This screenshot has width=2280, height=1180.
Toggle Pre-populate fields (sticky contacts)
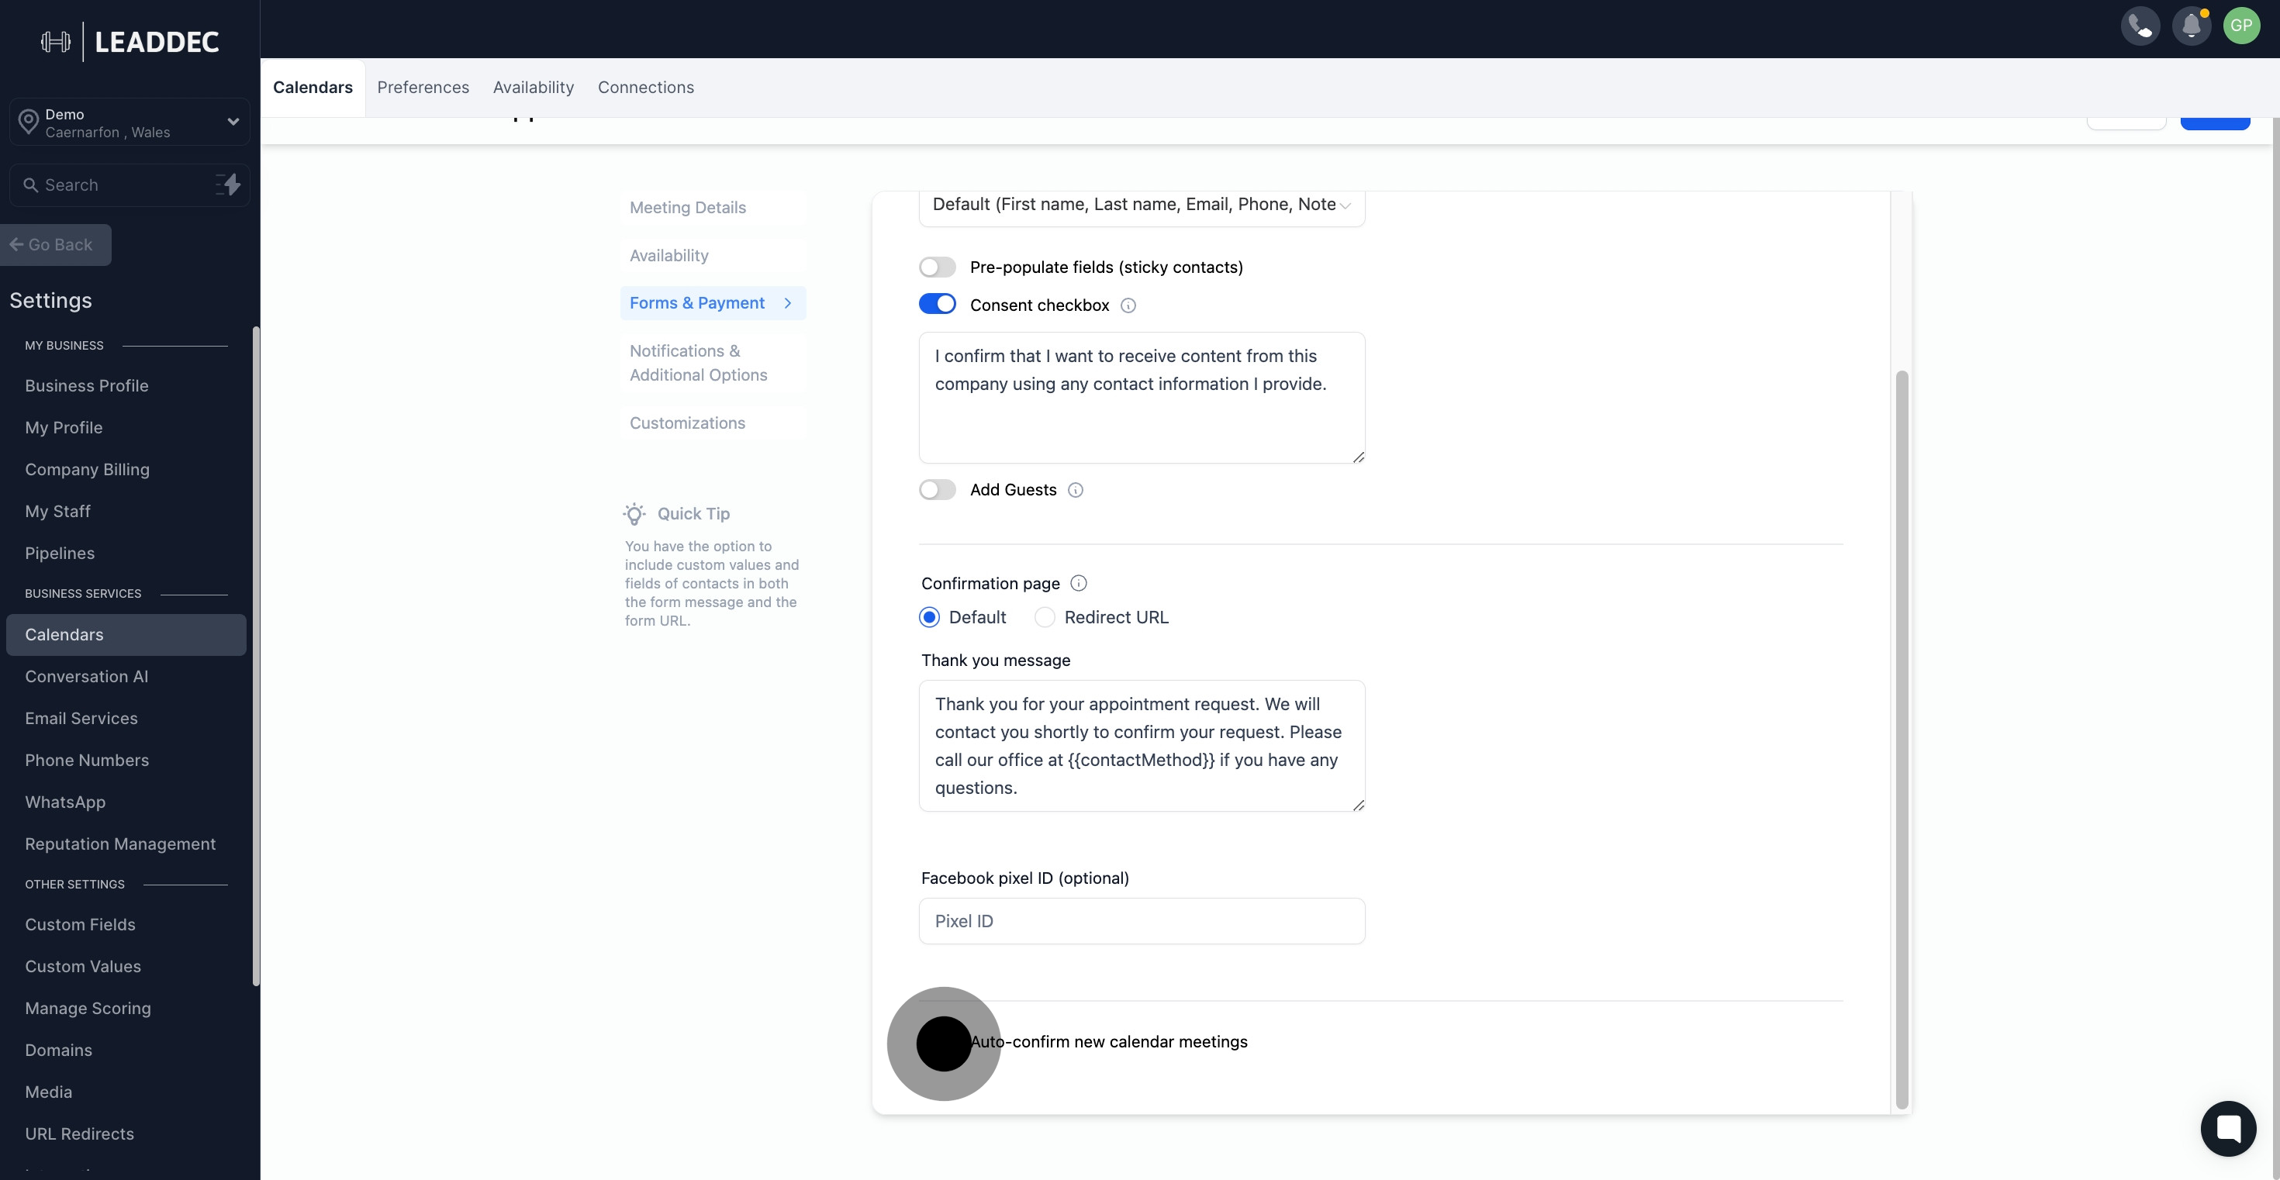(x=937, y=267)
